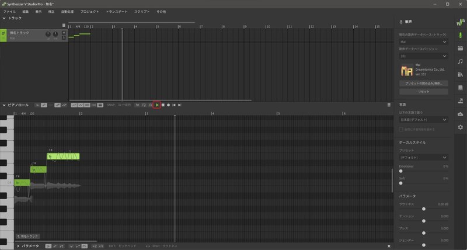Open the library books side panel
The image size is (467, 250).
[x=461, y=75]
